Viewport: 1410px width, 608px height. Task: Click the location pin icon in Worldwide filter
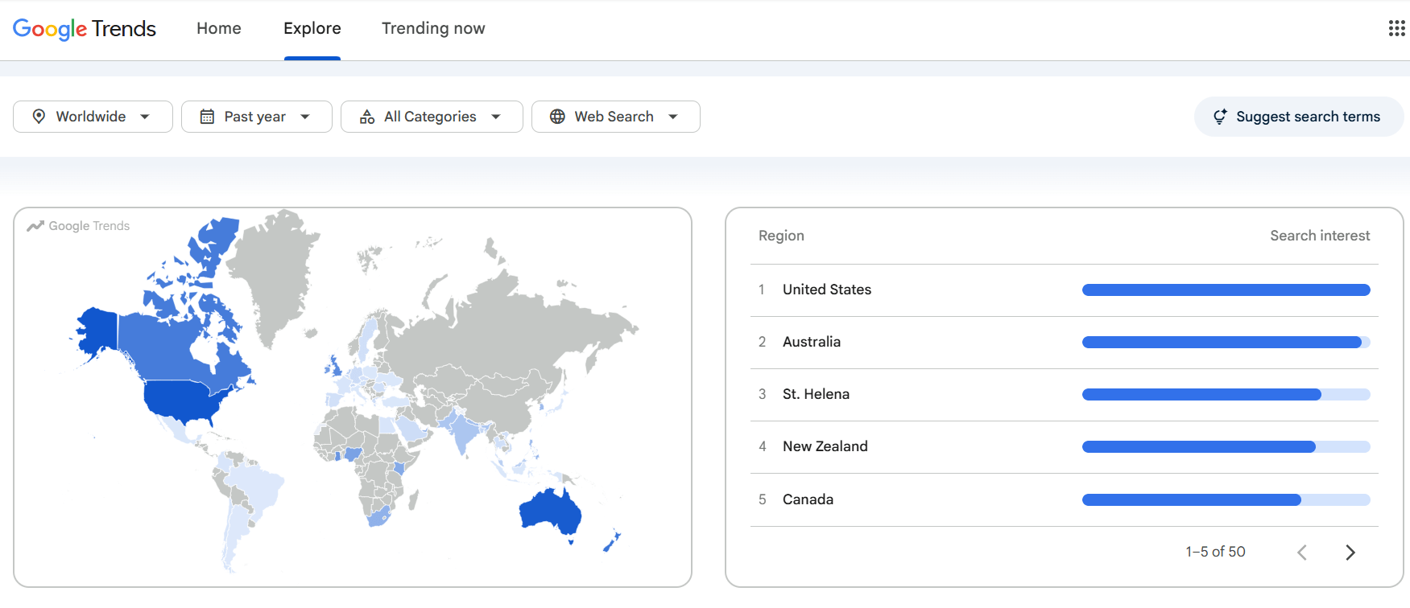click(x=39, y=117)
